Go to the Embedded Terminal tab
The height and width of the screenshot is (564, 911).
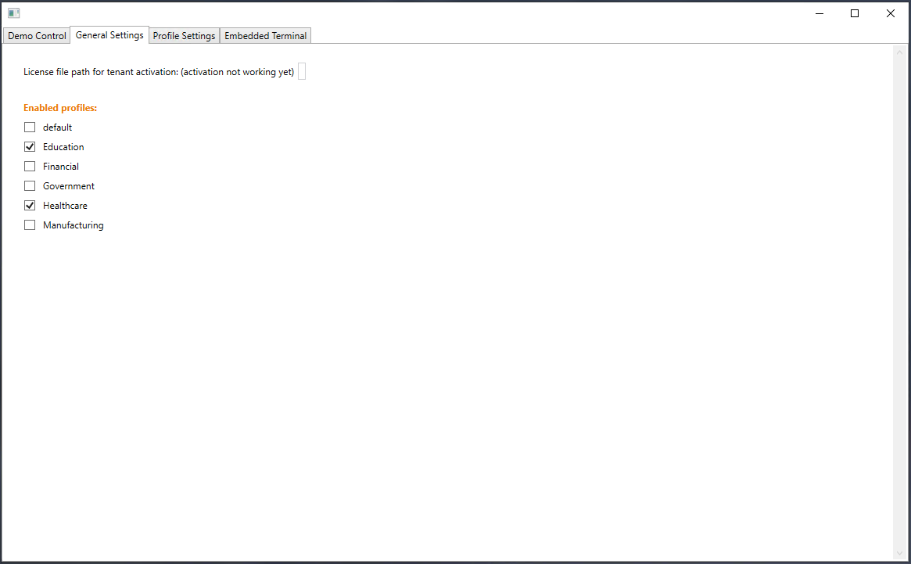(266, 36)
